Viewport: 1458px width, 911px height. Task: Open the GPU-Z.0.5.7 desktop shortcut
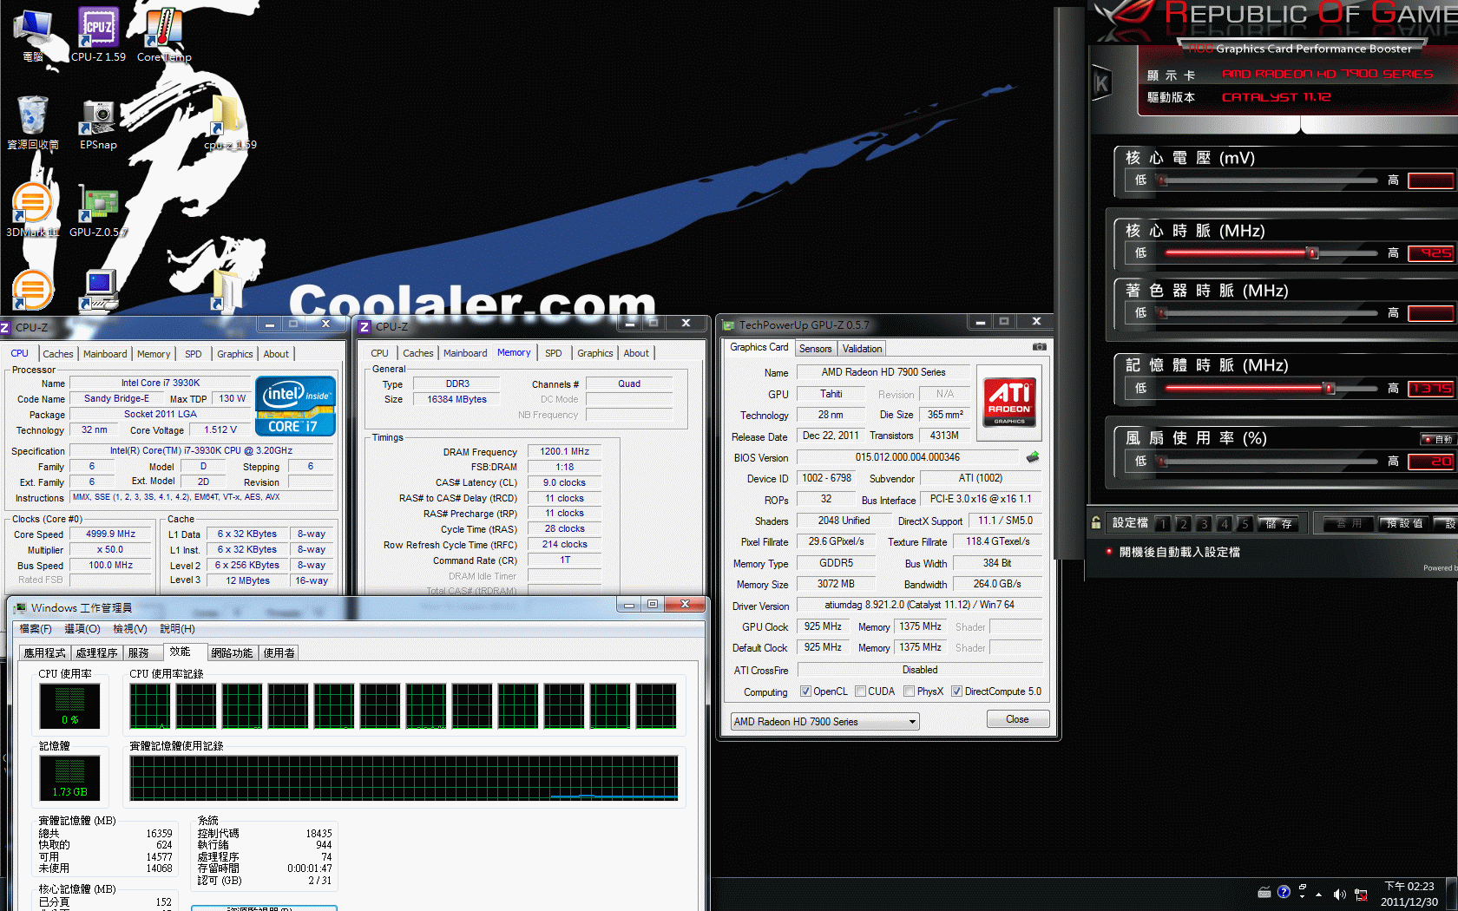click(x=98, y=210)
